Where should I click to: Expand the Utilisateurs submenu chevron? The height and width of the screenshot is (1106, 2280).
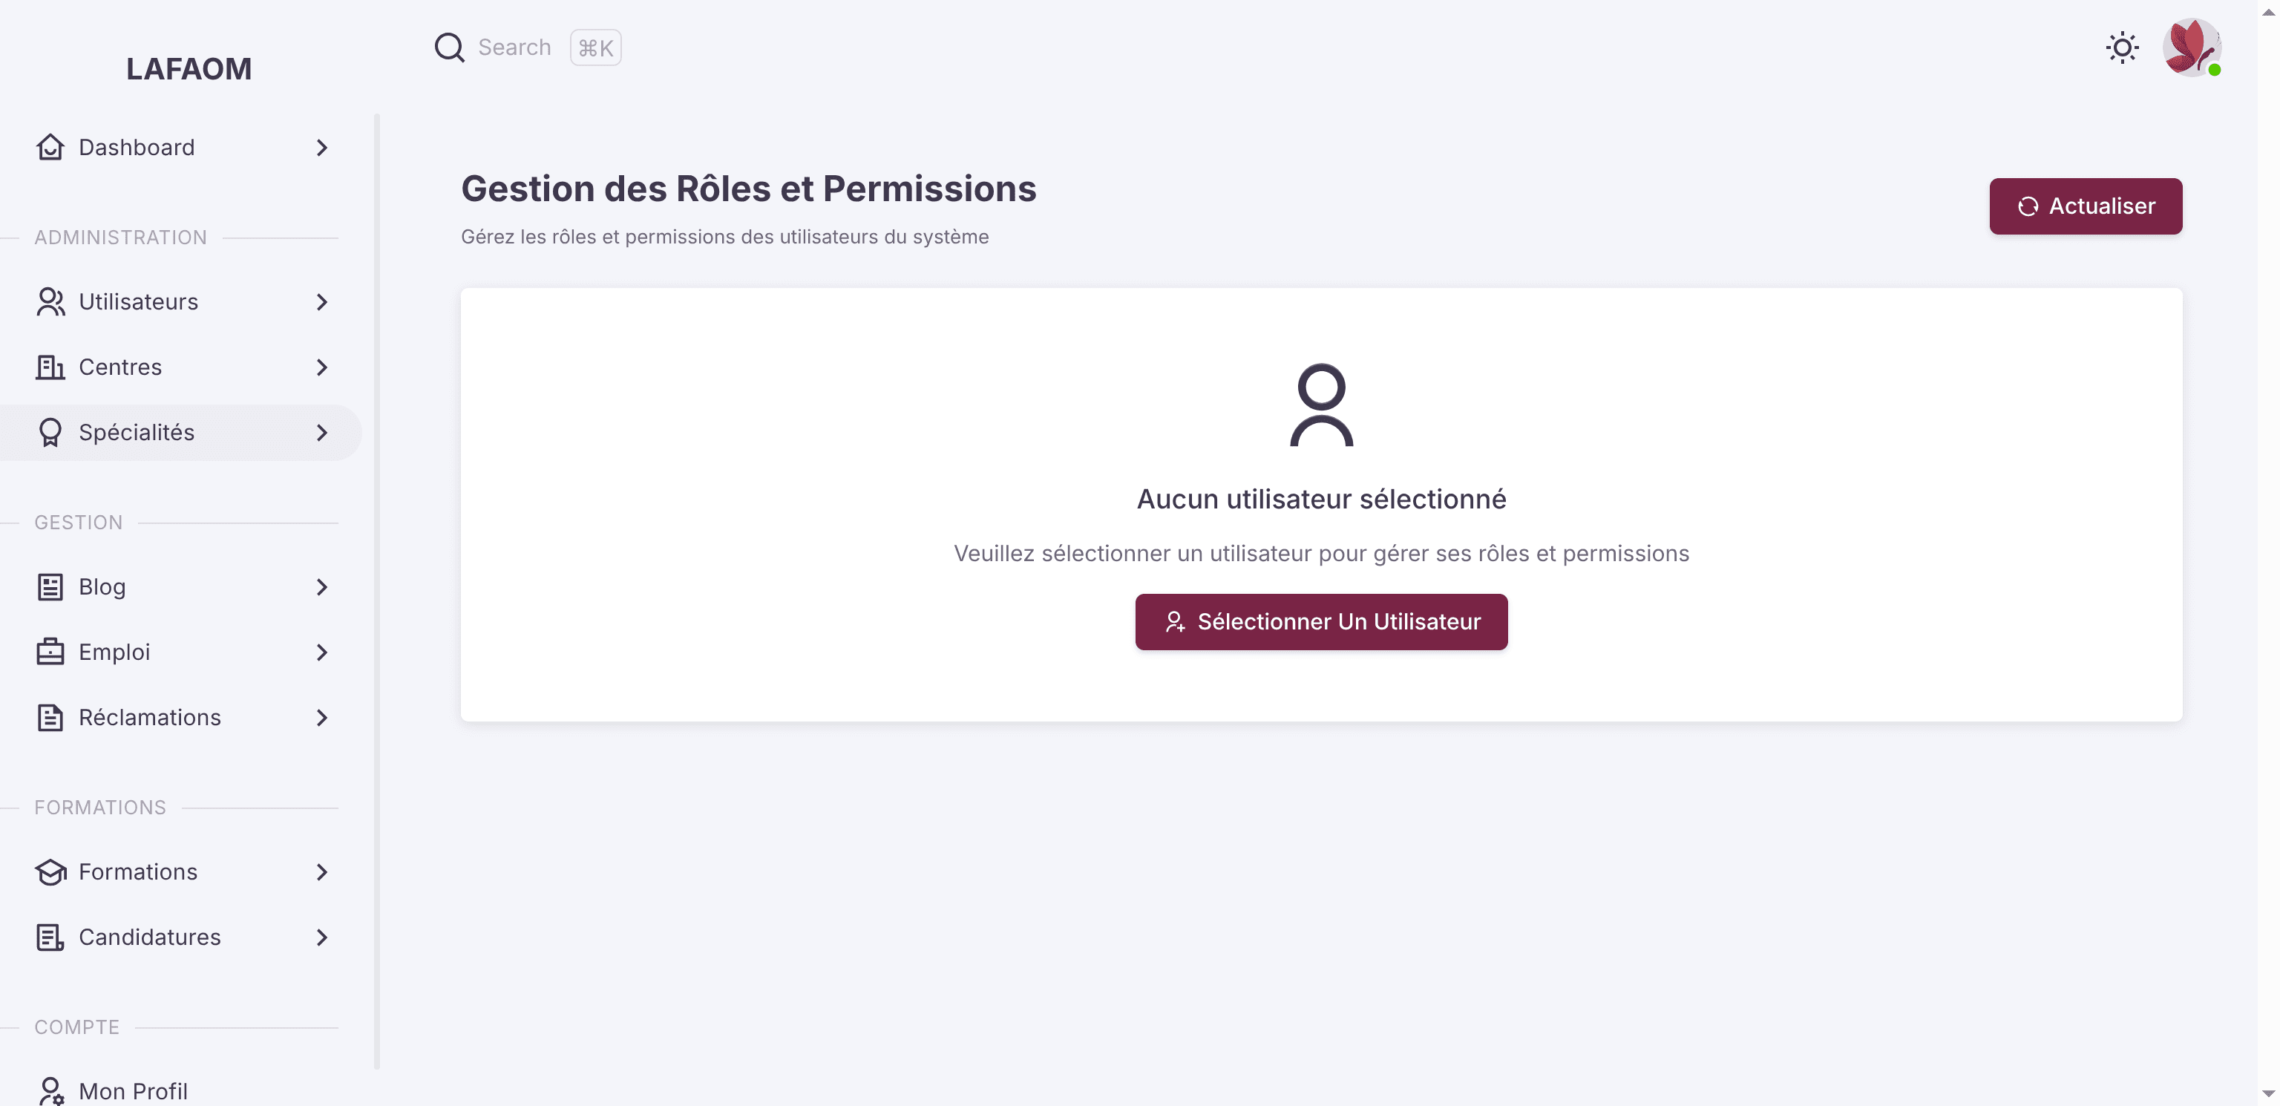pyautogui.click(x=322, y=302)
